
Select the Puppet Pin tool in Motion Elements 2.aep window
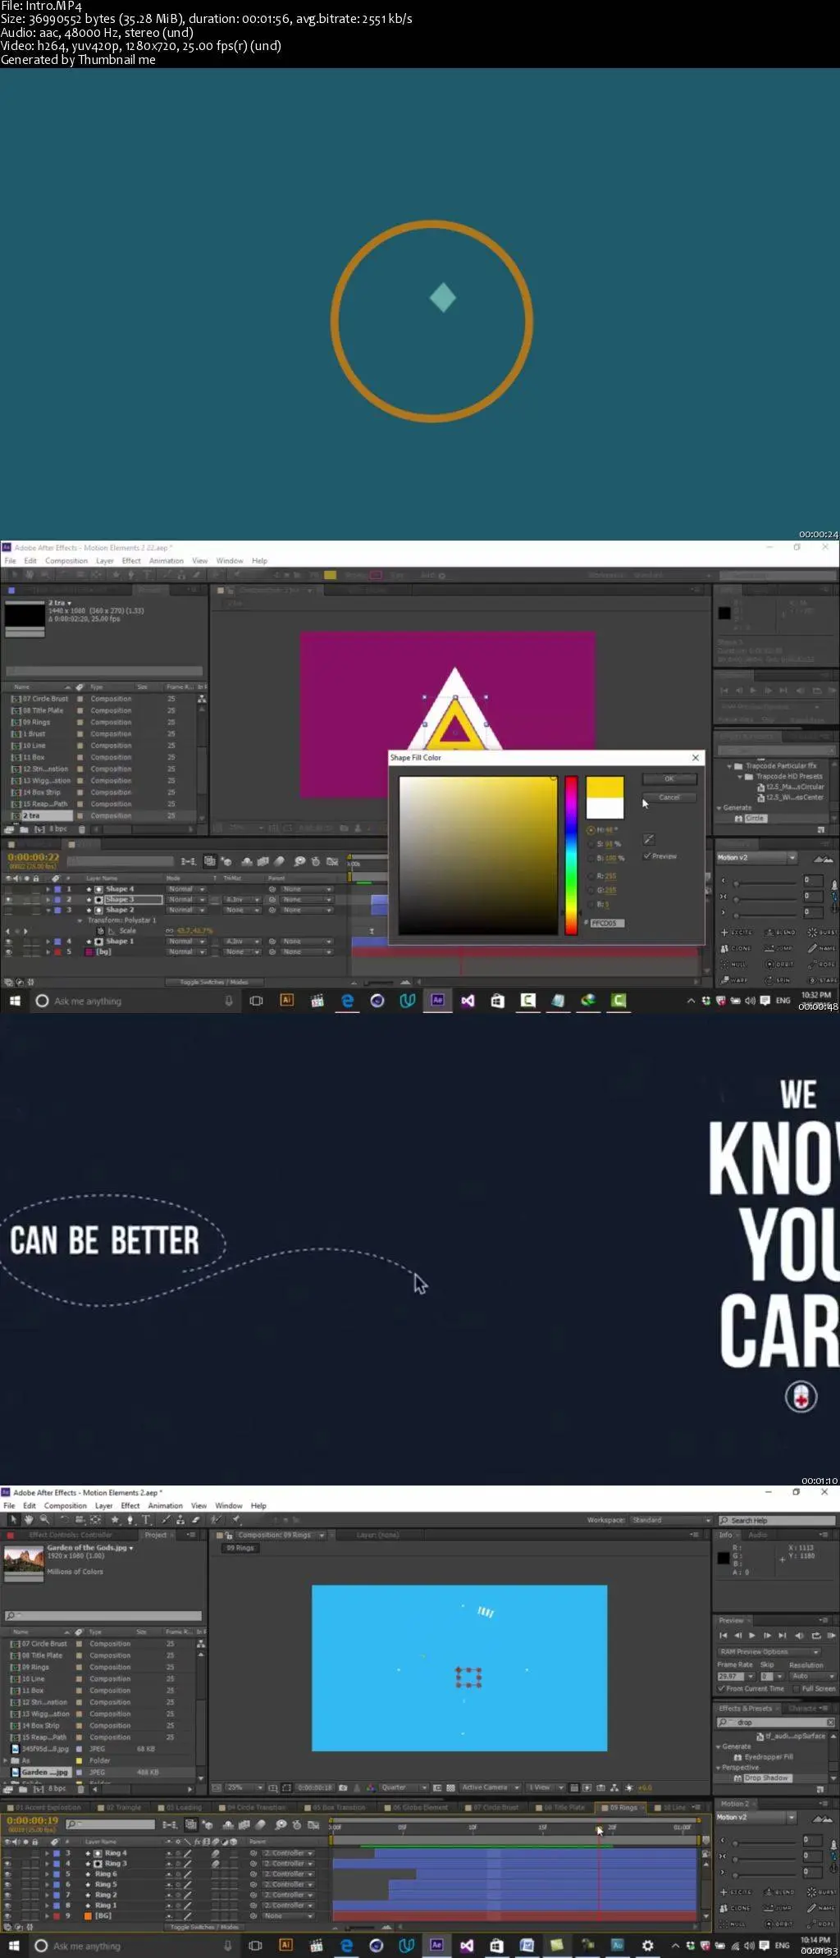pos(236,1520)
